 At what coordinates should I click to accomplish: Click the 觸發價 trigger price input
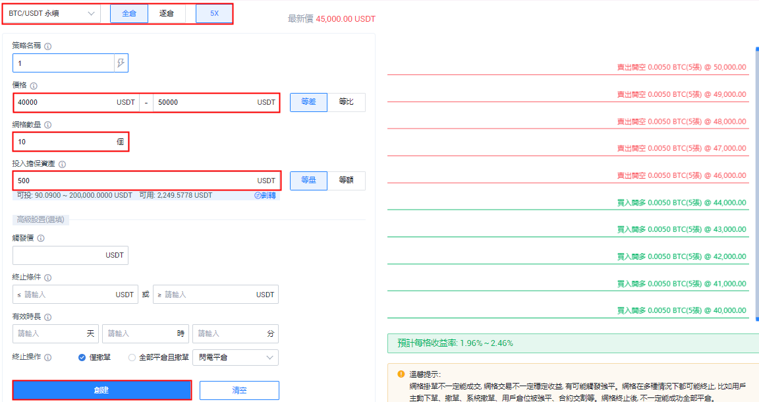tap(70, 255)
